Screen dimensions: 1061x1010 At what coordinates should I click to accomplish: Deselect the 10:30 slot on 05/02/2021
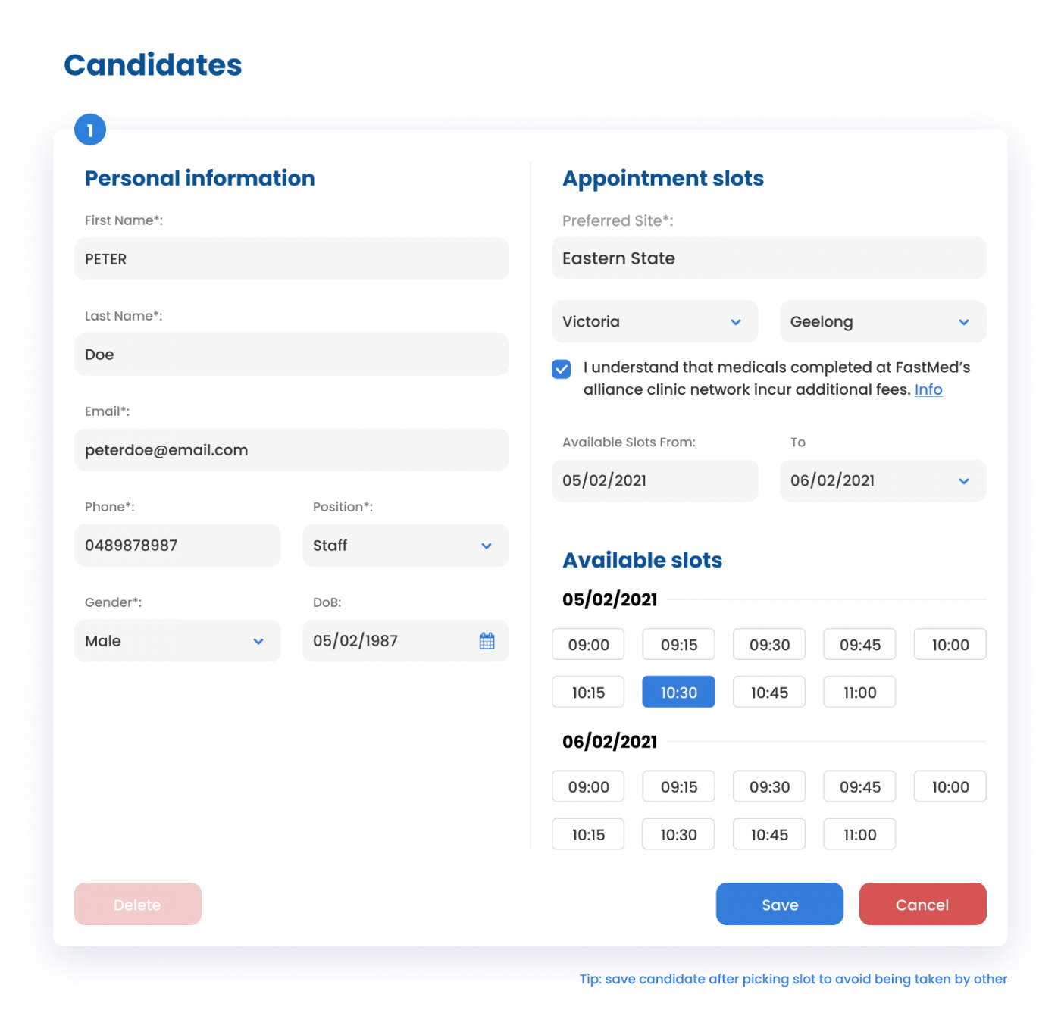click(678, 692)
